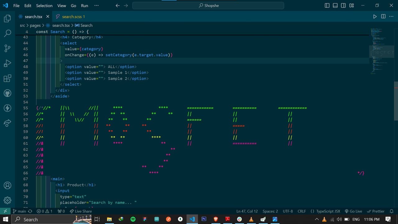Open the Manage gear icon
Screen dimensions: 398x224
7,200
